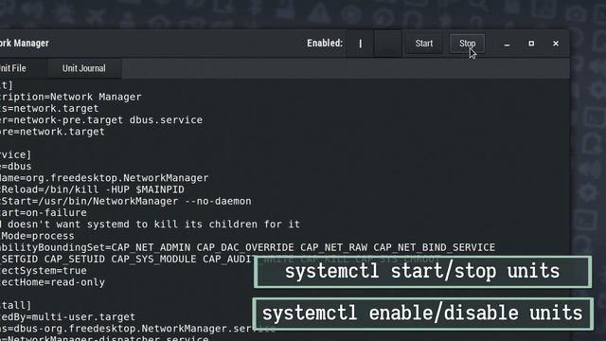Toggle the Enabled switch for the unit
This screenshot has height=341, width=606.
tap(374, 44)
